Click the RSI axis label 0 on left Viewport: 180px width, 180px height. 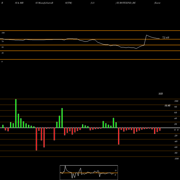(x=2, y=62)
